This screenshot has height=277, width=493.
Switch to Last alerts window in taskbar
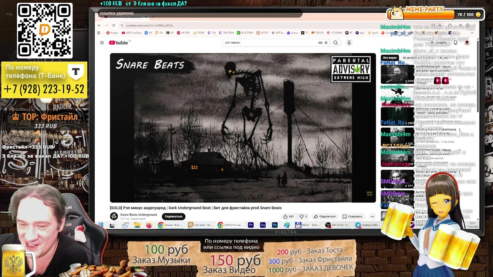(200, 225)
